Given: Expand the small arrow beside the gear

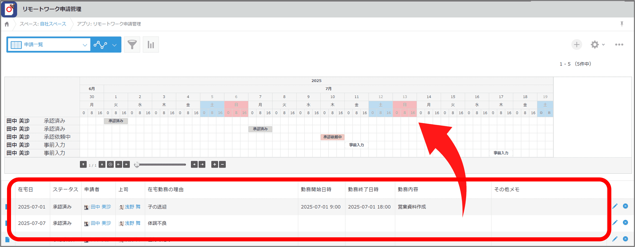Looking at the screenshot, I should click(x=604, y=45).
